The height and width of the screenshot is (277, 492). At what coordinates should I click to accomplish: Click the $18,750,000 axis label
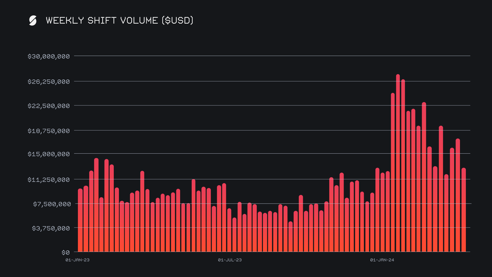click(49, 131)
